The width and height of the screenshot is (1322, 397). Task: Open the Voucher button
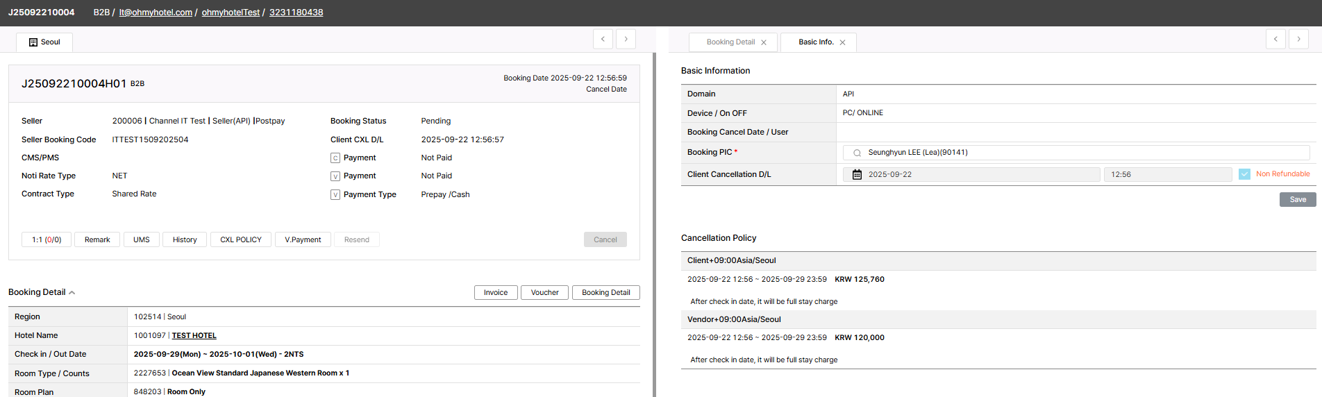point(544,293)
